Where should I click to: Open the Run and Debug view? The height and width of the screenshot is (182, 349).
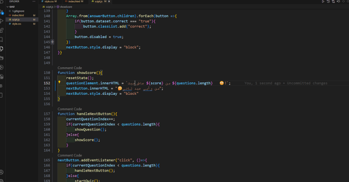1,21
